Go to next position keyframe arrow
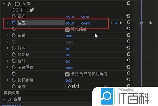 pyautogui.click(x=121, y=23)
